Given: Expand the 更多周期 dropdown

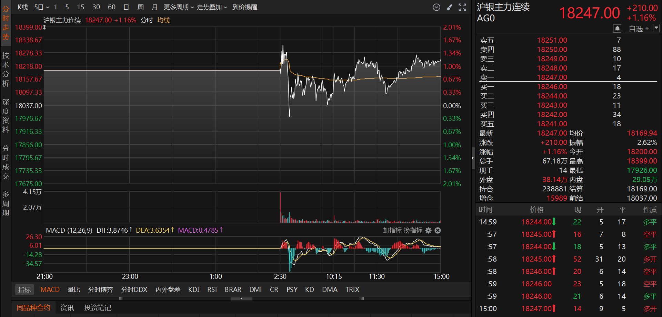Looking at the screenshot, I should pyautogui.click(x=179, y=7).
